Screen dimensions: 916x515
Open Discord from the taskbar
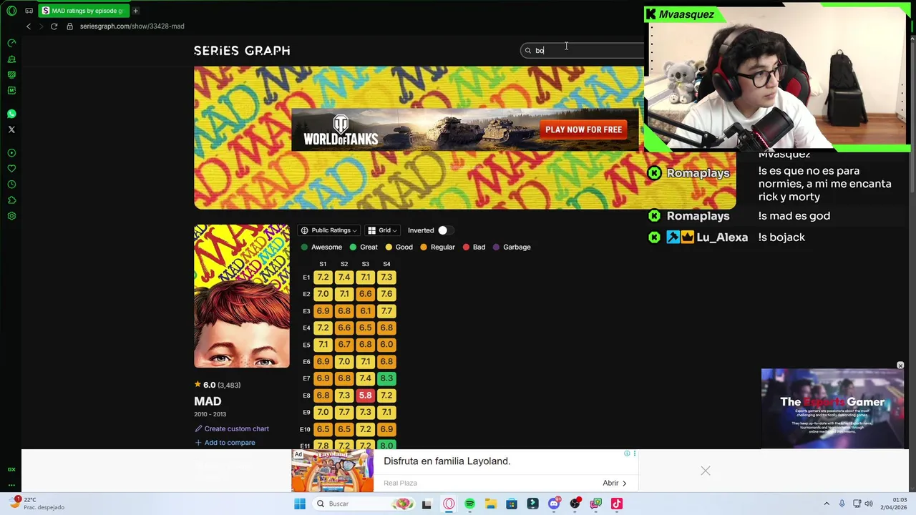point(554,504)
